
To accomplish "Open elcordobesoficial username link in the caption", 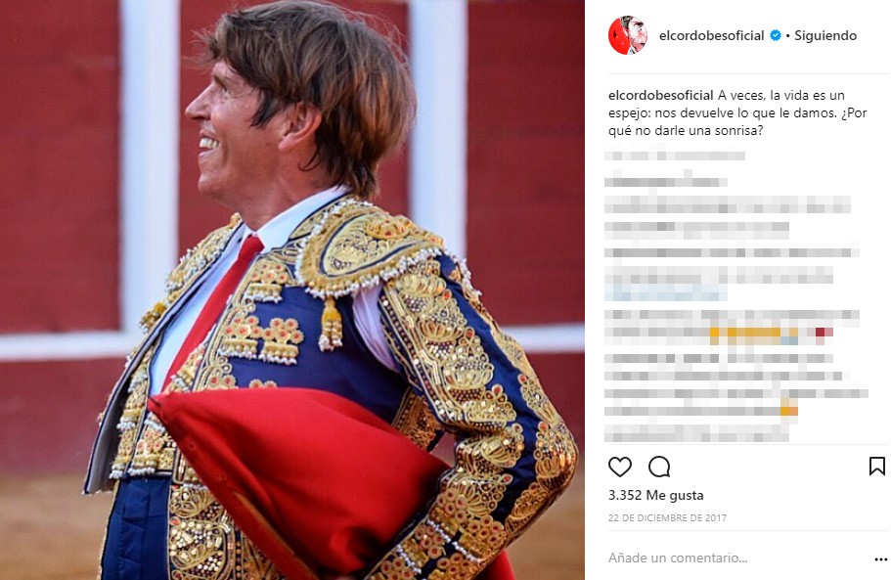I will pyautogui.click(x=660, y=95).
